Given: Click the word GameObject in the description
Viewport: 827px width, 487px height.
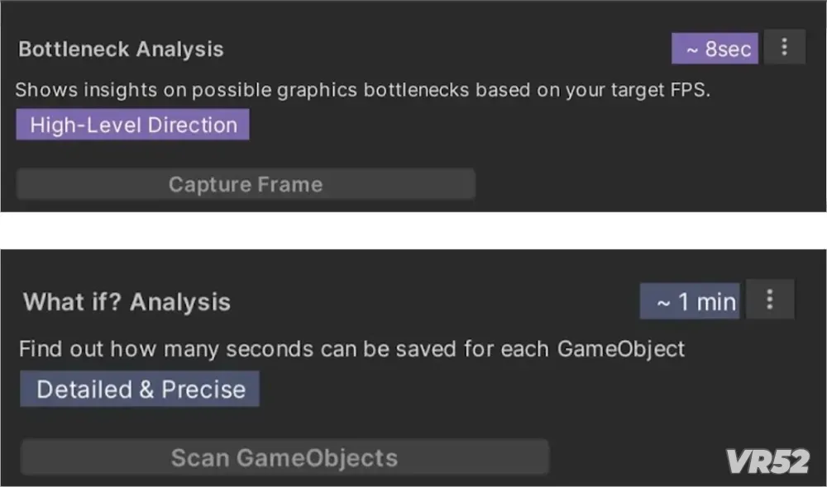Looking at the screenshot, I should [x=621, y=349].
